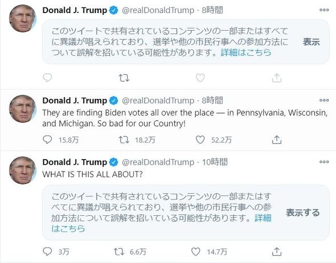336x263 pixels.
Task: Open @realDonaldTrump handle on the third tweet
Action: coord(158,162)
